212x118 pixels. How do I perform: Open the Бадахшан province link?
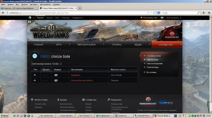pos(76,75)
